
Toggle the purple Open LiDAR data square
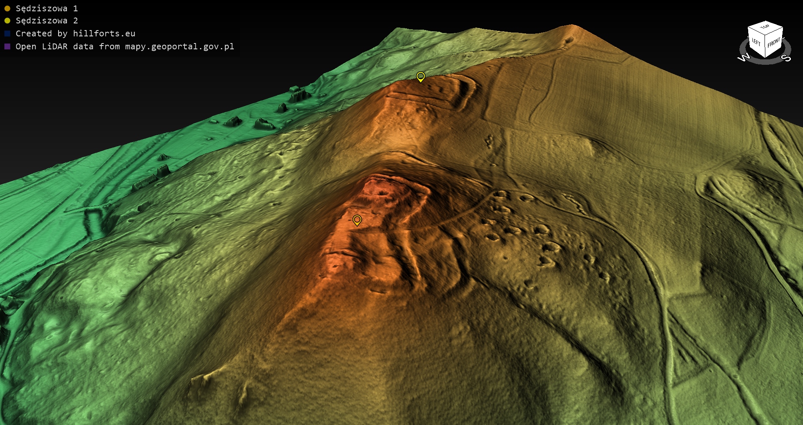tap(7, 46)
